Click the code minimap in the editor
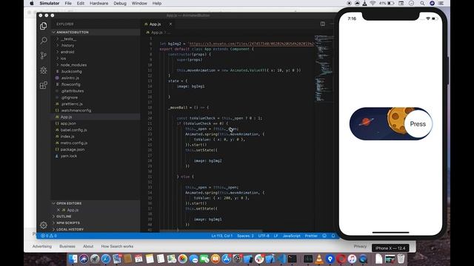Screen dimensions: 474x266 [x=324, y=69]
